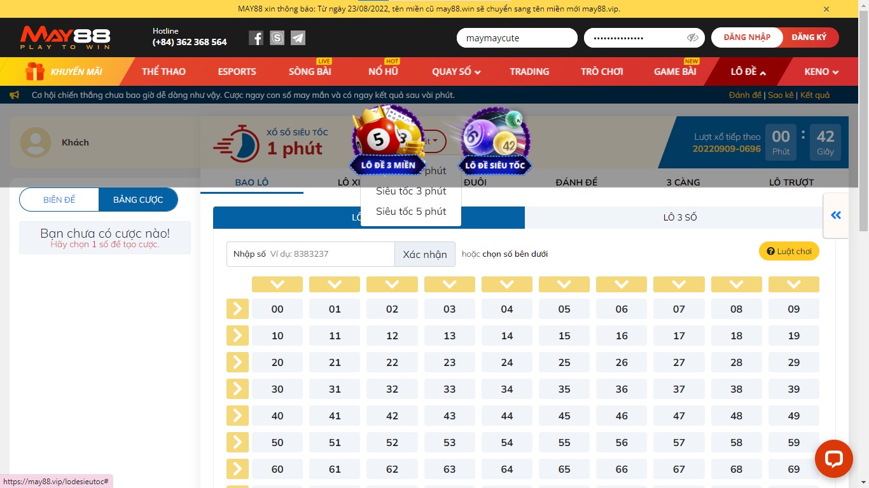Viewport: 869px width, 488px height.
Task: Select whole column above number 09
Action: tap(794, 284)
